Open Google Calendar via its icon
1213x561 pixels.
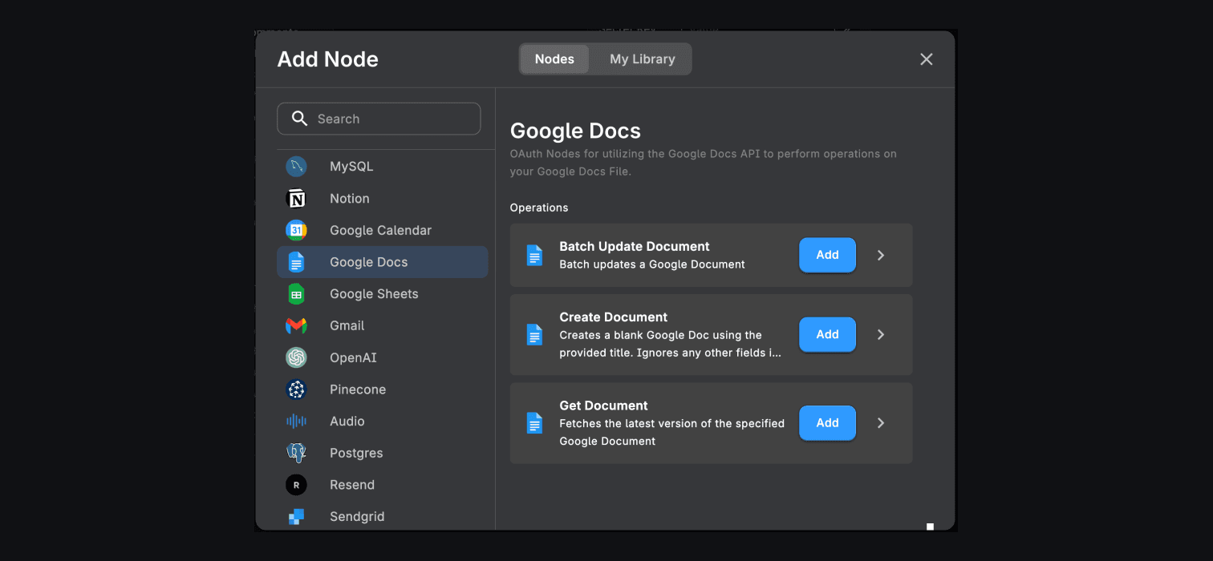coord(296,230)
